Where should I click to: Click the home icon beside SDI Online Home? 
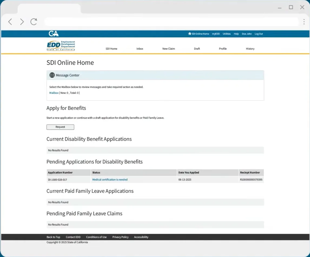pyautogui.click(x=190, y=34)
